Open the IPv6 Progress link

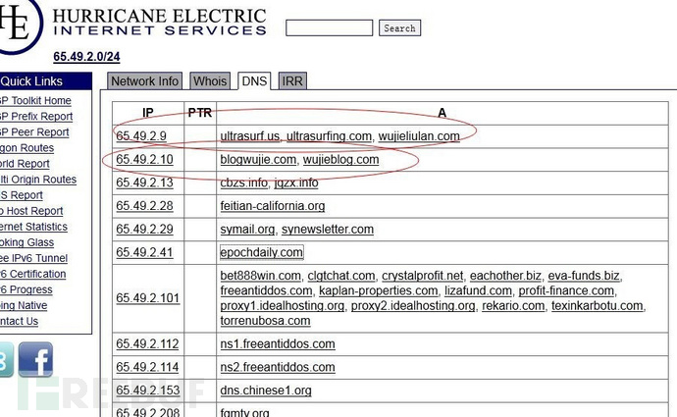tap(26, 289)
